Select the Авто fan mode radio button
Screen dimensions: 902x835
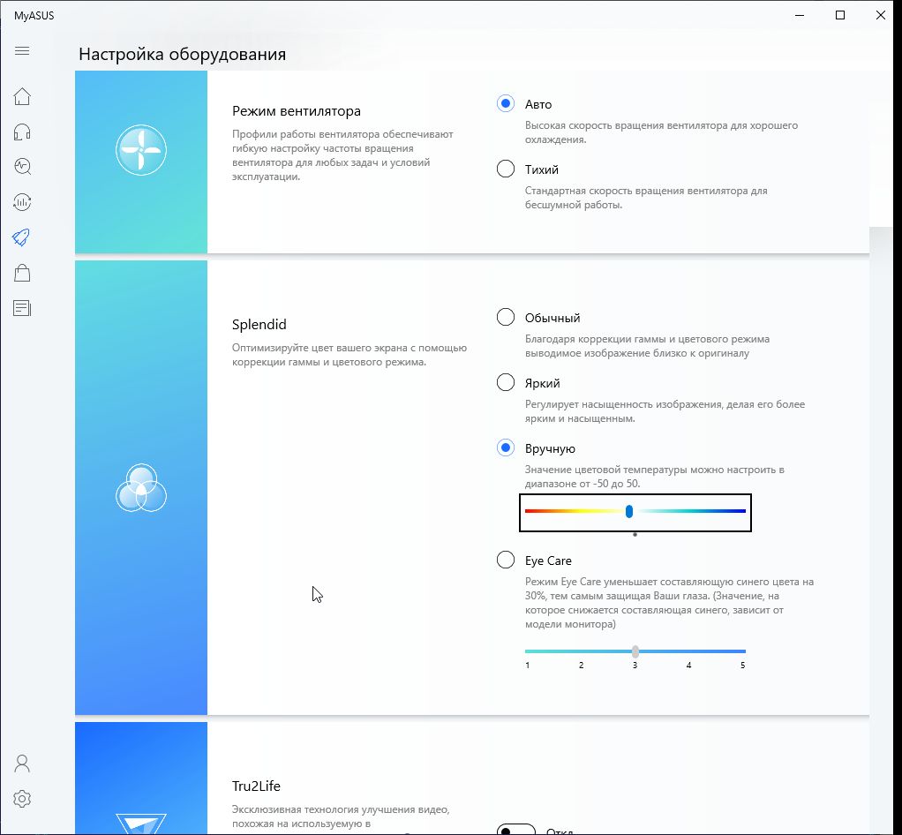pos(505,103)
